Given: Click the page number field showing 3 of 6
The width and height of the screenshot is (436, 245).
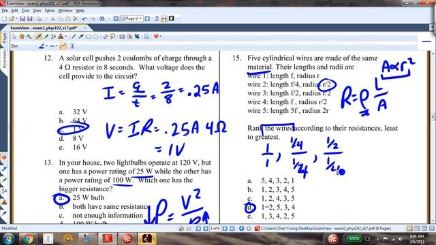Looking at the screenshot, I should pos(215,229).
